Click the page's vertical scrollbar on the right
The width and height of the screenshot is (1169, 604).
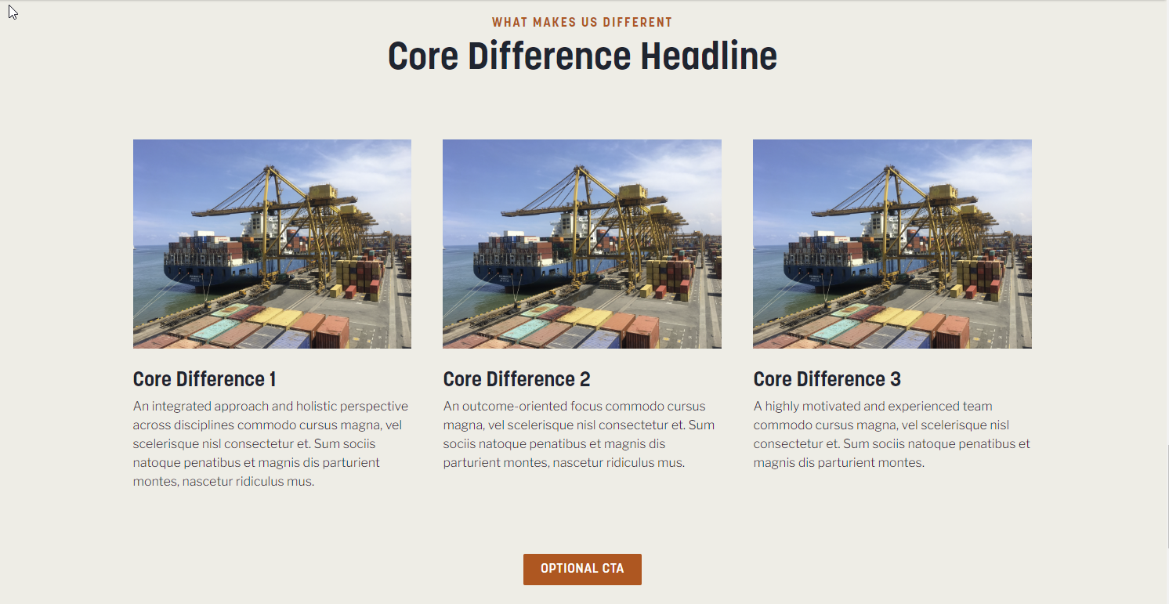pos(1167,494)
